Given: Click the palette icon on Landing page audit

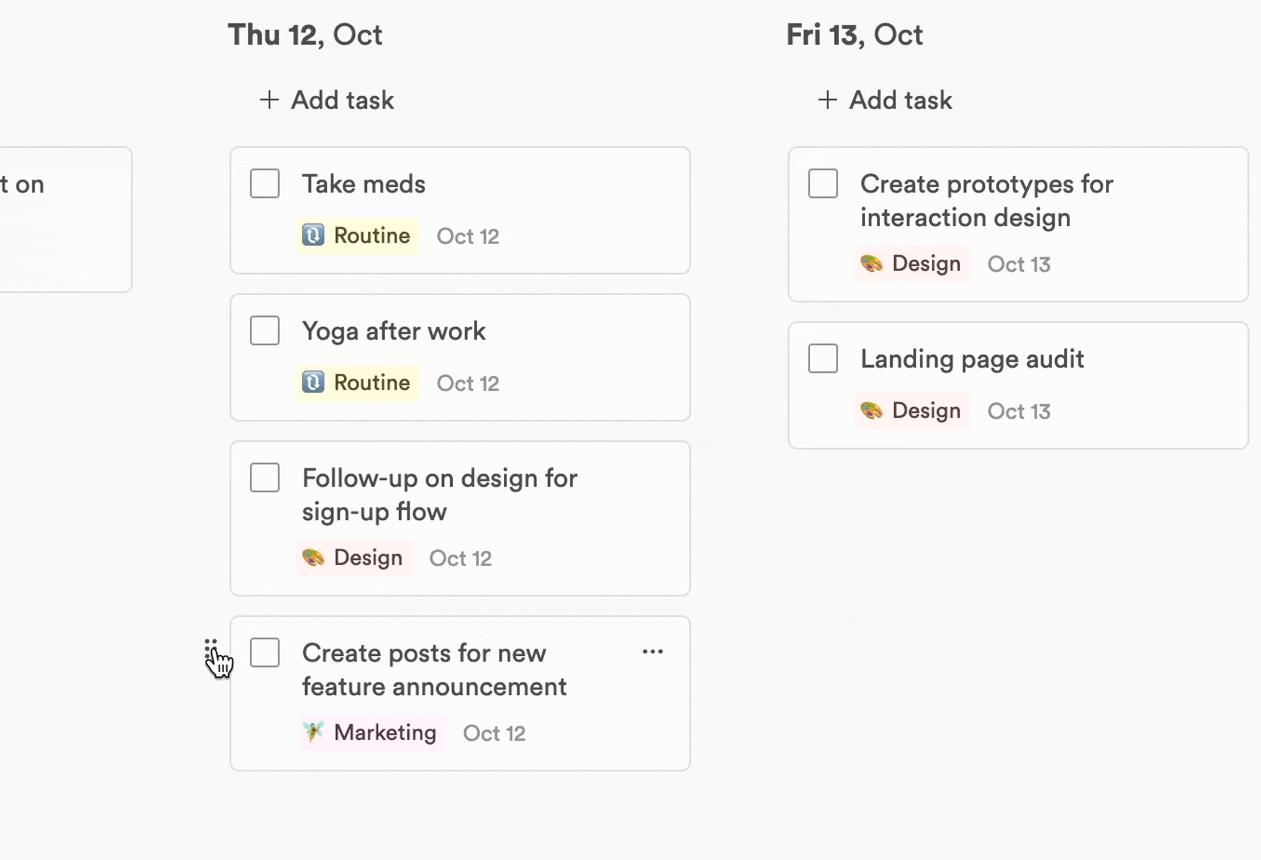Looking at the screenshot, I should (x=872, y=410).
